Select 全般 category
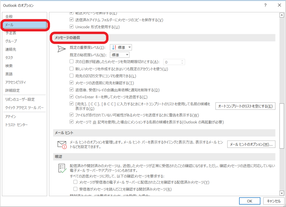The image size is (286, 207). point(25,16)
